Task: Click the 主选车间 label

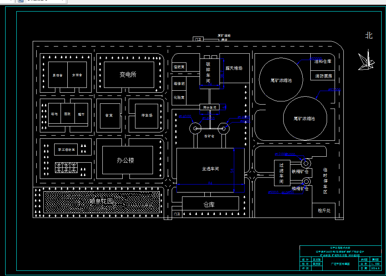Action: click(x=210, y=169)
